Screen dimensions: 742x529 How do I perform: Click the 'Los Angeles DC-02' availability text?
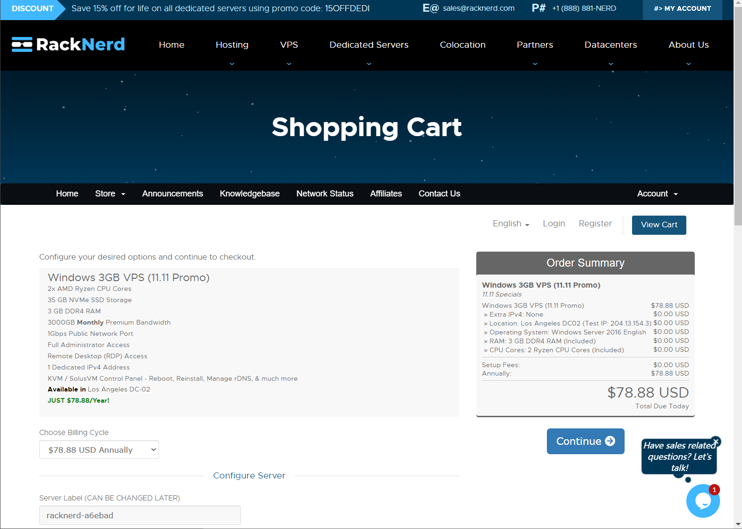click(x=119, y=389)
